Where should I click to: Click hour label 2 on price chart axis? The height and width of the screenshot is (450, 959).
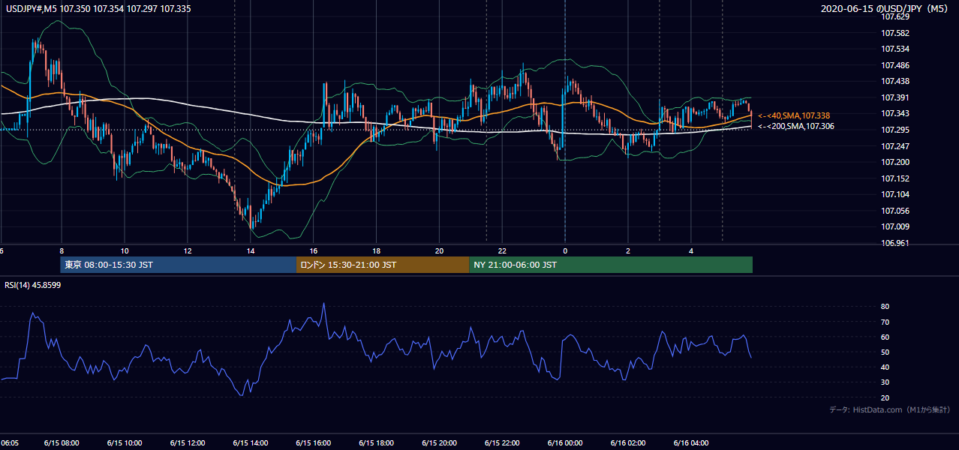[628, 251]
